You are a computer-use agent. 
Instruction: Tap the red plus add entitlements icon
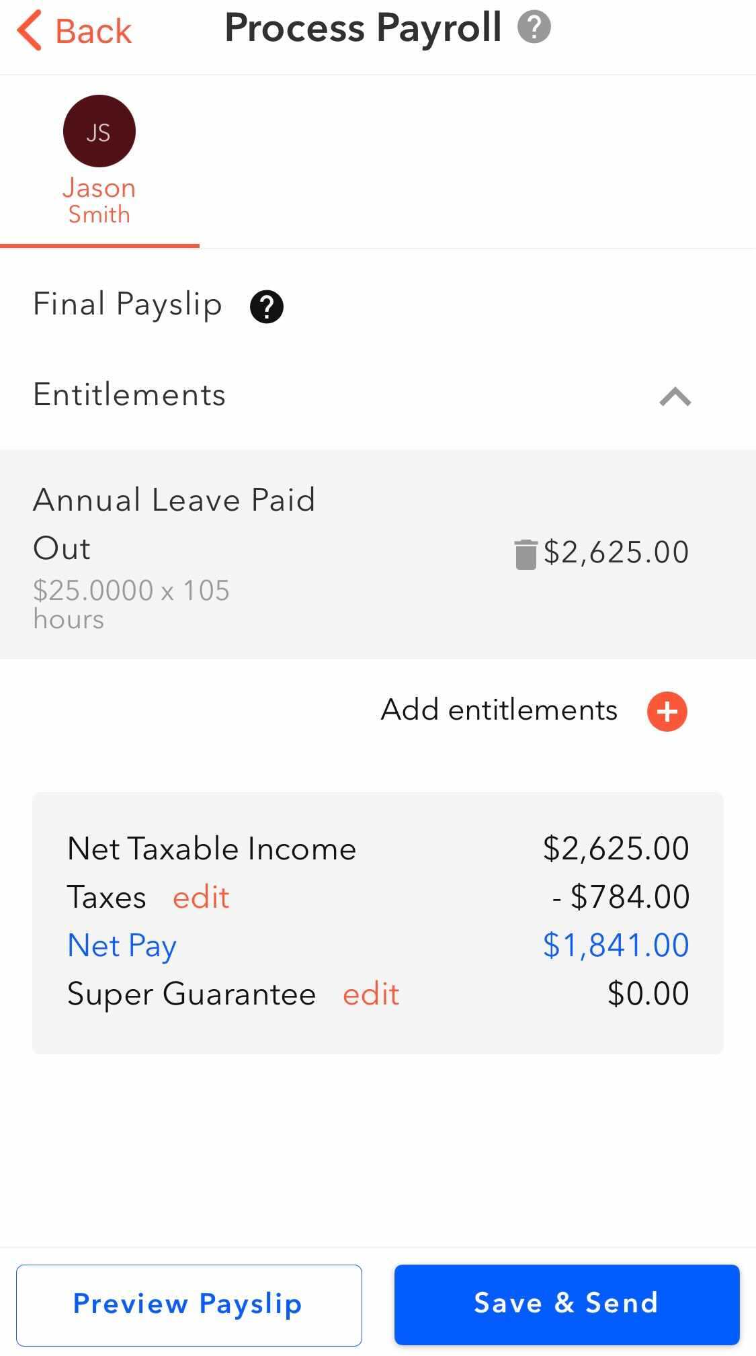click(x=667, y=711)
